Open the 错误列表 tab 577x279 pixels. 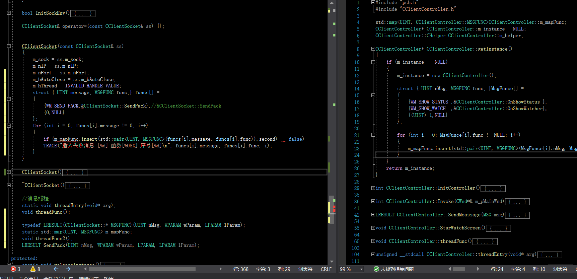click(x=89, y=277)
